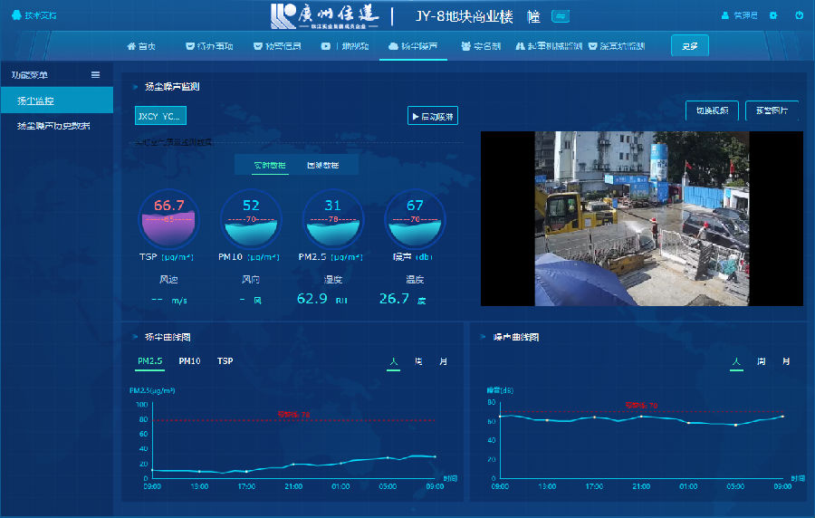Switch dust chart to PM10
The width and height of the screenshot is (815, 518).
coord(189,361)
